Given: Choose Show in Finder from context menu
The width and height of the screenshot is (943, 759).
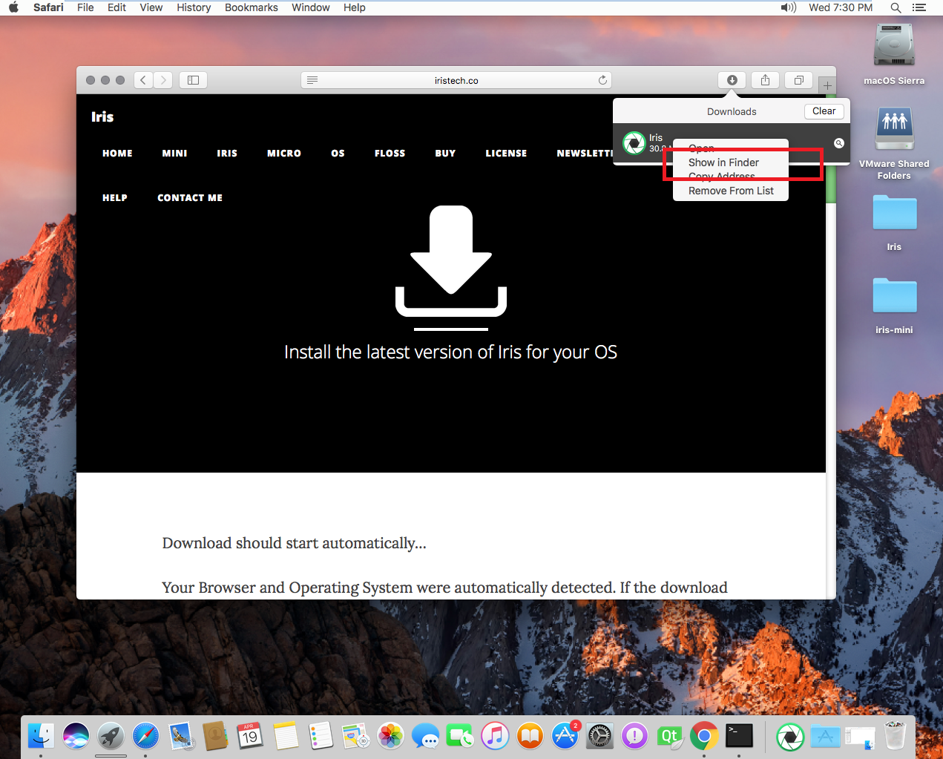Looking at the screenshot, I should 723,162.
